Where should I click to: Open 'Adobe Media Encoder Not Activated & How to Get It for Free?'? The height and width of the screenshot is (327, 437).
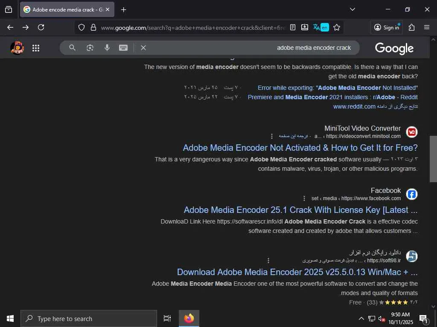click(x=300, y=148)
